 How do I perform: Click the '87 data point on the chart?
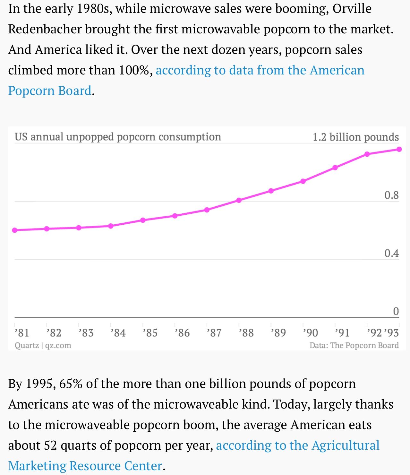coord(207,210)
